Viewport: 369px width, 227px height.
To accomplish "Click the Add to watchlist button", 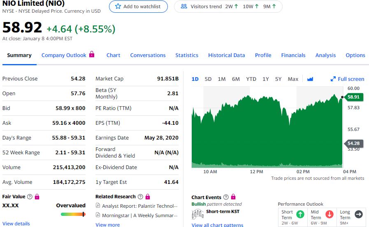I will tap(138, 7).
